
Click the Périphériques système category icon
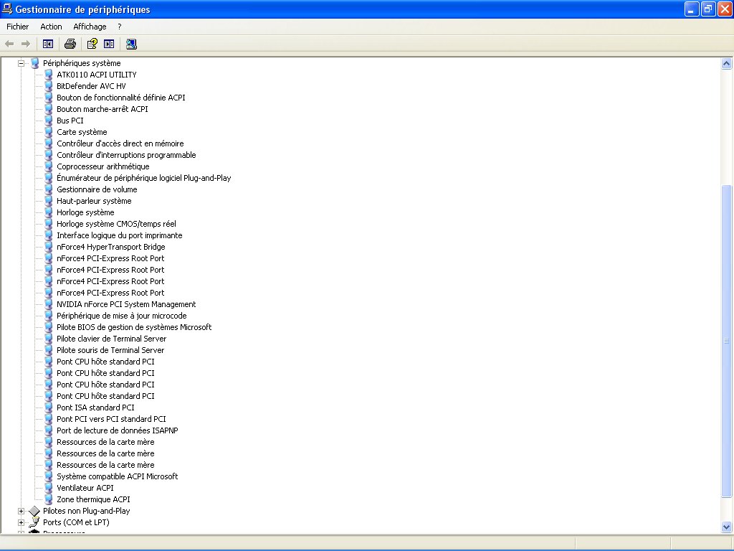point(34,63)
